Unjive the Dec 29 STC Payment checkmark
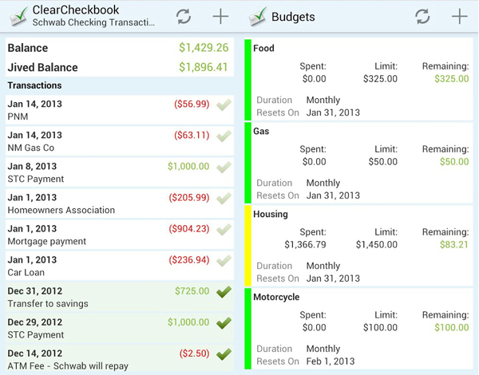The width and height of the screenshot is (479, 375). (224, 323)
